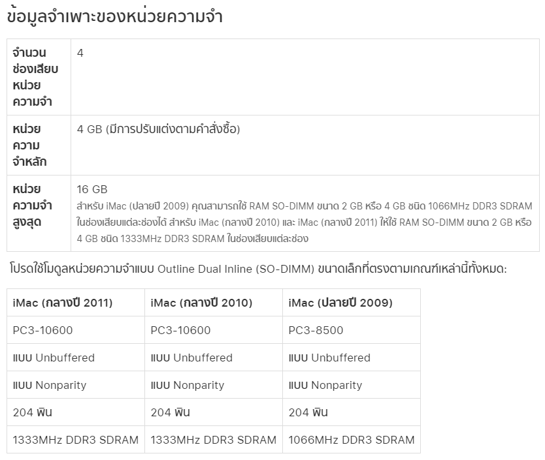Screen dimensions: 545x460
Task: Click the memory slot count value 4
Action: (x=80, y=53)
